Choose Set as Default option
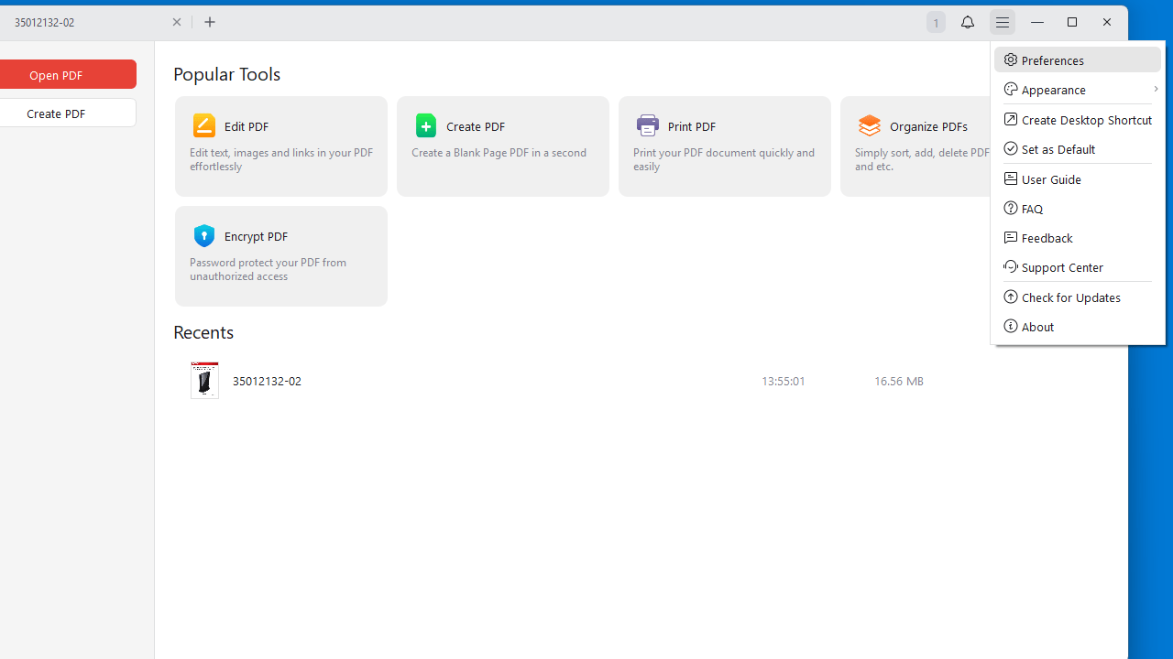The width and height of the screenshot is (1173, 659). coord(1077,149)
